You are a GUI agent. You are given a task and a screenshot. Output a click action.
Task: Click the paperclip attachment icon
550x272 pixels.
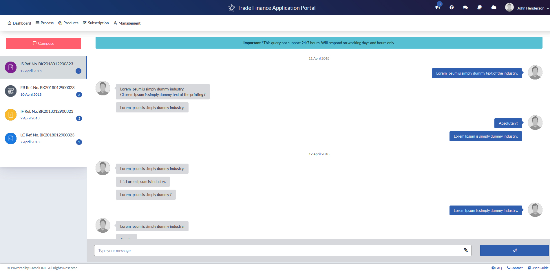[466, 250]
